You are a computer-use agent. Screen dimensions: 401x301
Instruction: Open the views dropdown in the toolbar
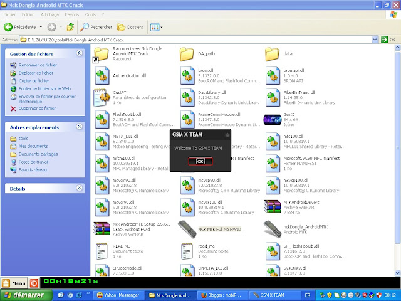pos(157,27)
